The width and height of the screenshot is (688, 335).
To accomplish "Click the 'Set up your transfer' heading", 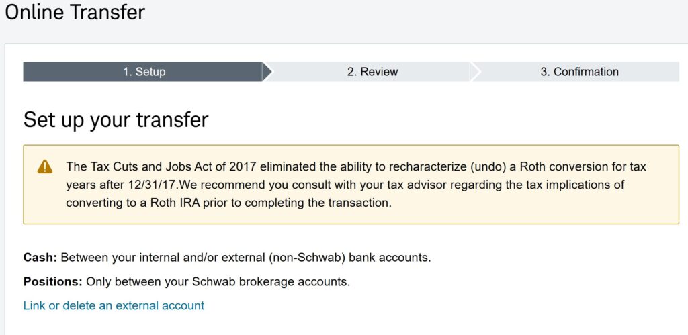I will point(116,119).
